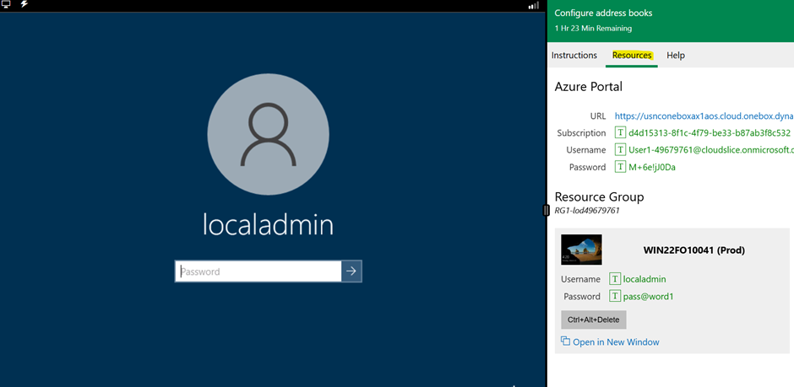Click the type-text icon beside localadmin username
794x387 pixels.
pyautogui.click(x=615, y=279)
